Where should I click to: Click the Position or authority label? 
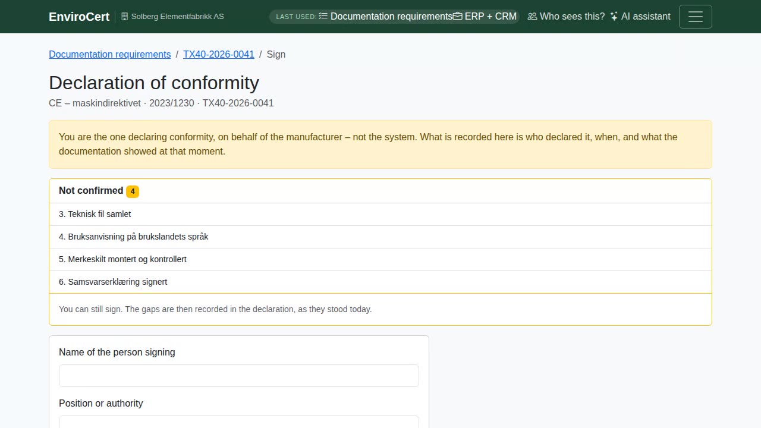click(x=101, y=403)
